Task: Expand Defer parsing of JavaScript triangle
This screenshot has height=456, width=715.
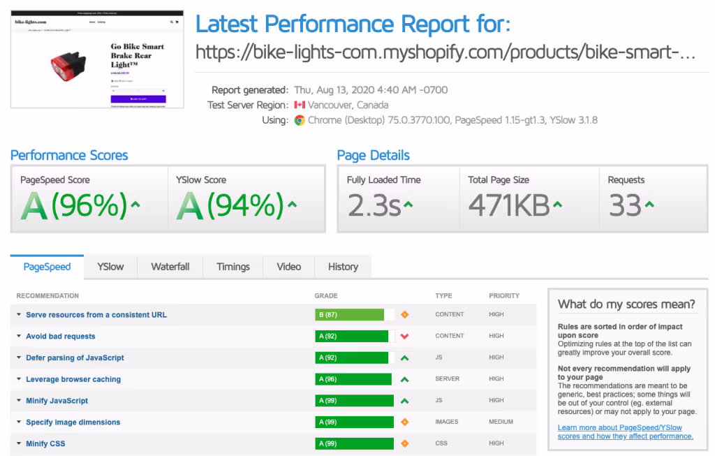Action: [x=19, y=358]
